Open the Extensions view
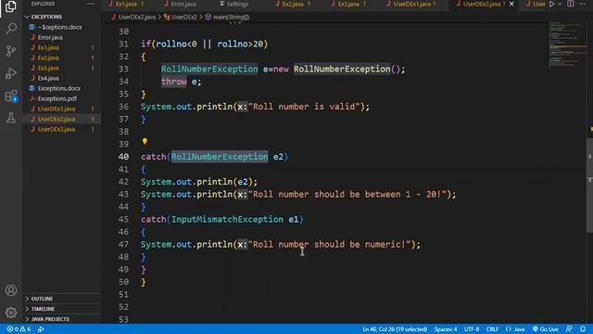The height and width of the screenshot is (334, 593). pyautogui.click(x=11, y=96)
